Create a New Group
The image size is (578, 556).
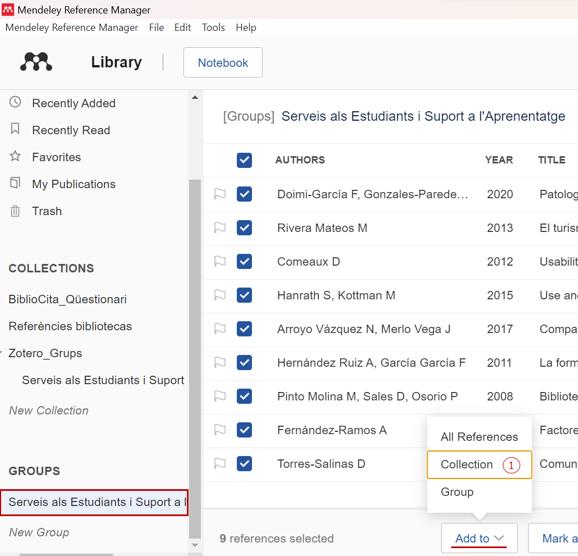tap(39, 532)
